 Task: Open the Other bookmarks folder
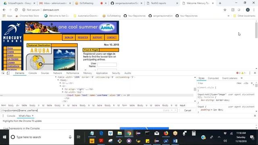244,16
